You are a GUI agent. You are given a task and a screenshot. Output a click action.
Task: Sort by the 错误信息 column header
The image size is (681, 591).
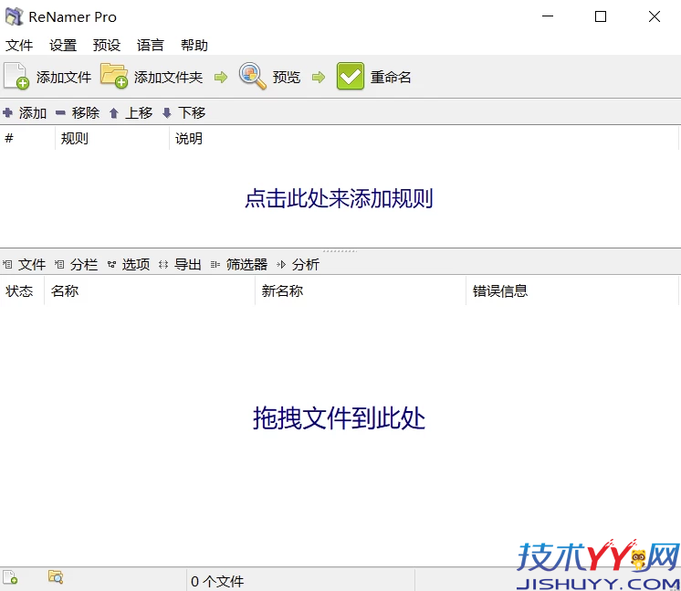click(572, 290)
